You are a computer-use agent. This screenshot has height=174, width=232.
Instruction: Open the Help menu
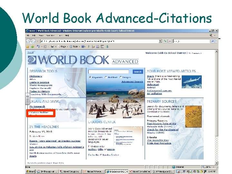click(x=67, y=35)
